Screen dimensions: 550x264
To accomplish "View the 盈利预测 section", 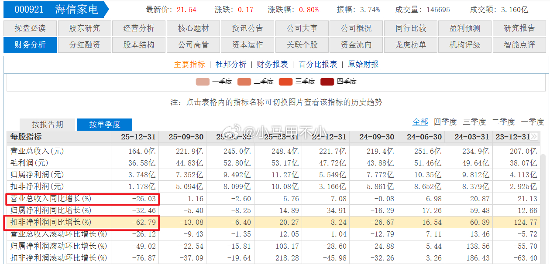I will coord(465,29).
